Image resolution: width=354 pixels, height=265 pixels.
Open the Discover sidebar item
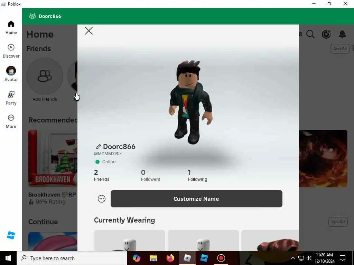pos(11,51)
